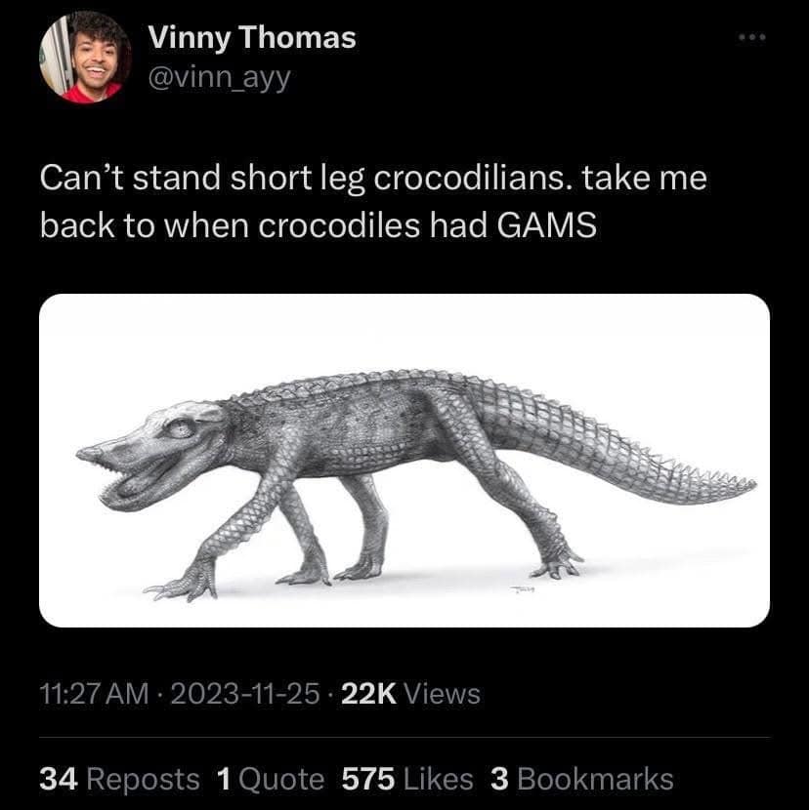
Task: Click the crocodile's head in the image
Action: [156, 451]
